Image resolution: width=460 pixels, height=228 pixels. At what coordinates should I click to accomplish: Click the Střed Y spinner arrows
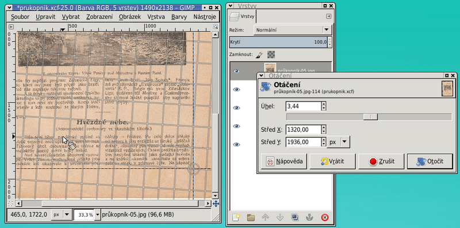pos(324,142)
